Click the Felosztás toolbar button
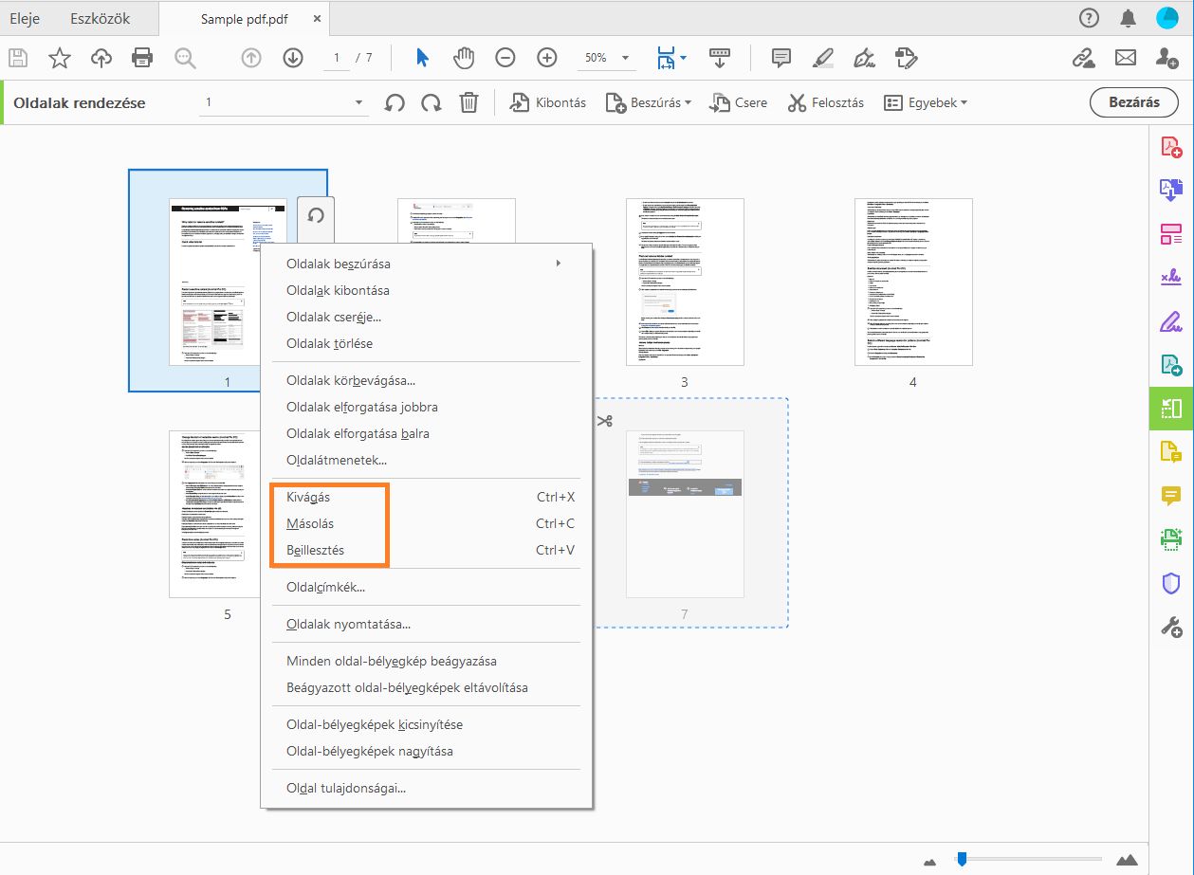 point(825,102)
